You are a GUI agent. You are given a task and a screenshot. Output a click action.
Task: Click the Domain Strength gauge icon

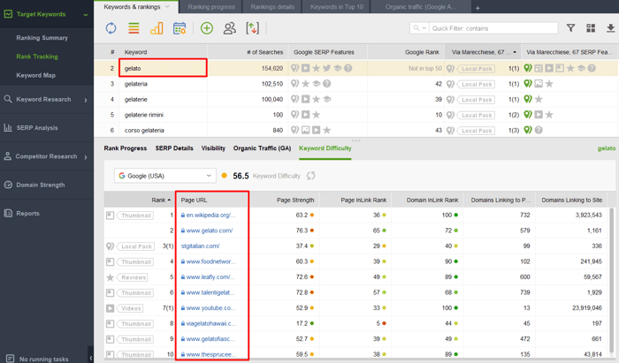pyautogui.click(x=8, y=185)
